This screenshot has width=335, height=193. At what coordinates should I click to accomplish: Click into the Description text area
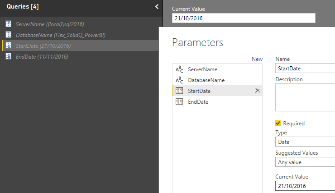(x=305, y=97)
